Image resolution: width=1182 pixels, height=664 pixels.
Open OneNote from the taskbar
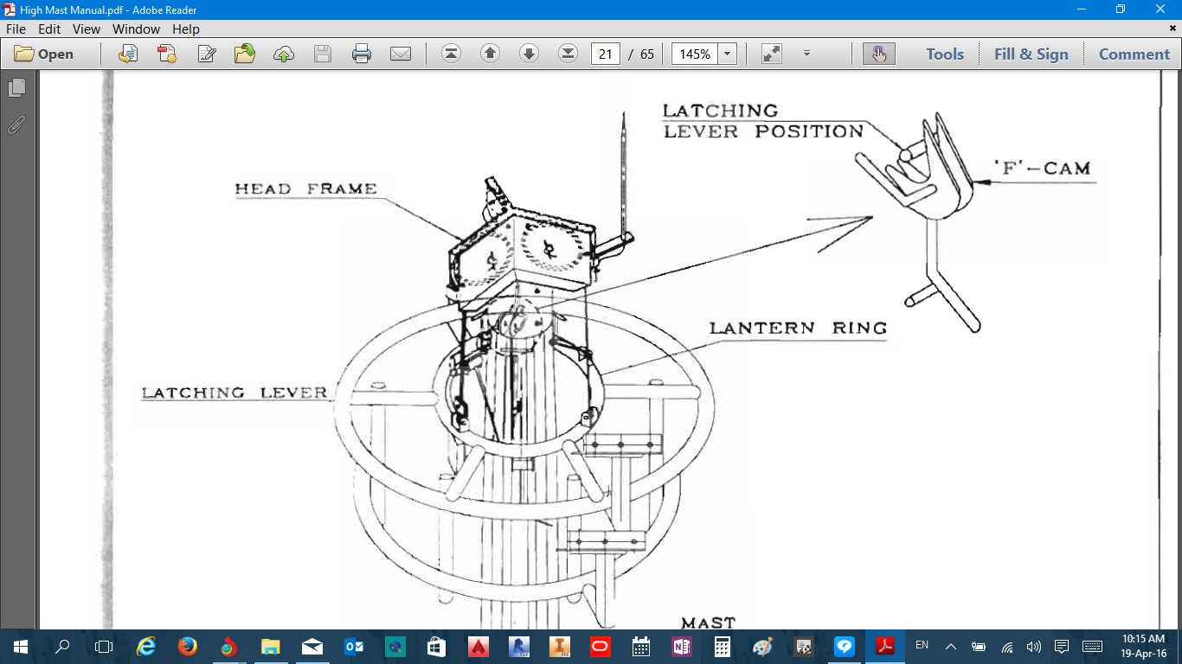(682, 647)
